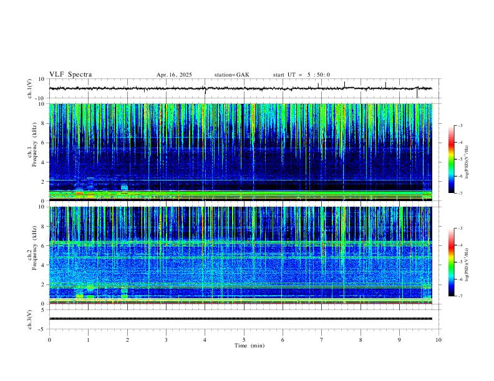Click the ch.3 signal strip
The image size is (494, 381).
(x=241, y=319)
